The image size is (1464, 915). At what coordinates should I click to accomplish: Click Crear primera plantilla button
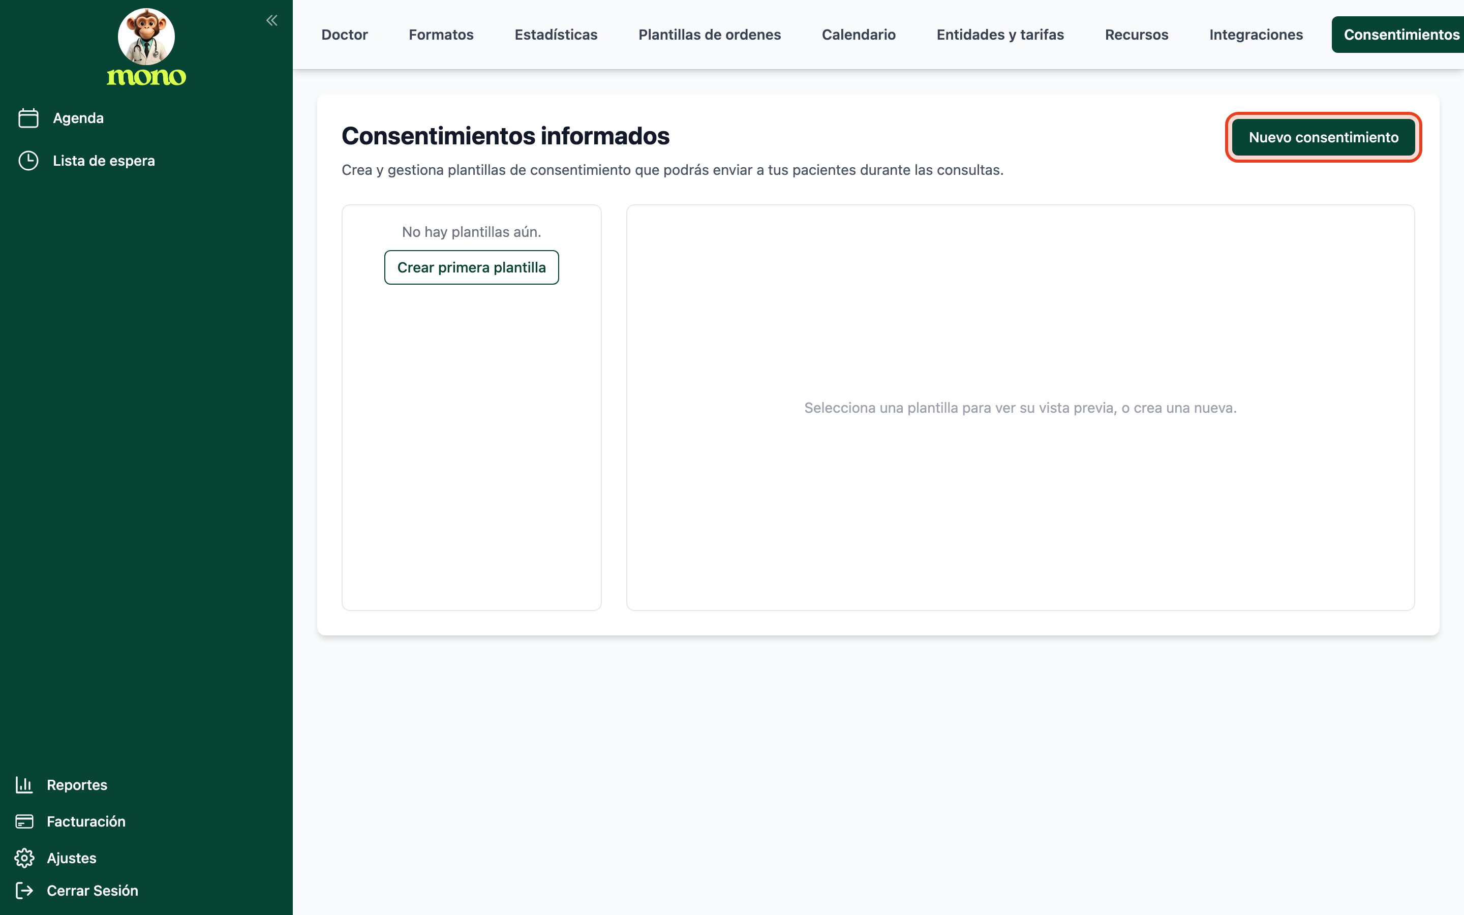click(471, 267)
